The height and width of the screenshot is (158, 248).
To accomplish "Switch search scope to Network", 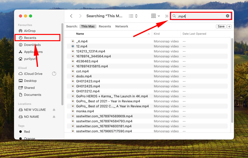I will pyautogui.click(x=121, y=26).
